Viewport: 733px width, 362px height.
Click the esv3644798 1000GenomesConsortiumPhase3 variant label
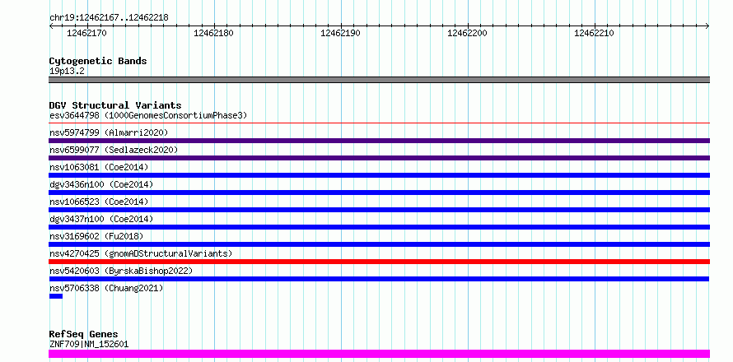point(148,115)
